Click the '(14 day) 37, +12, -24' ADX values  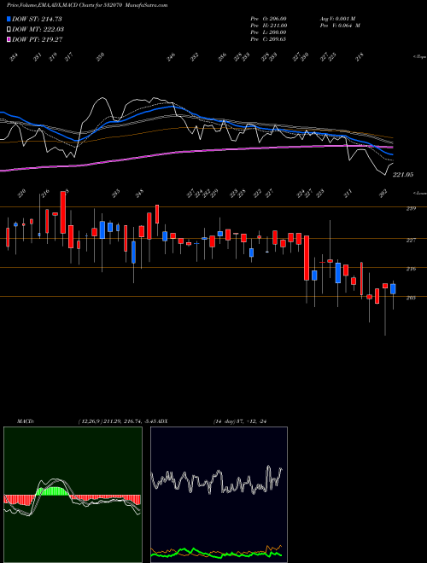pos(240,421)
